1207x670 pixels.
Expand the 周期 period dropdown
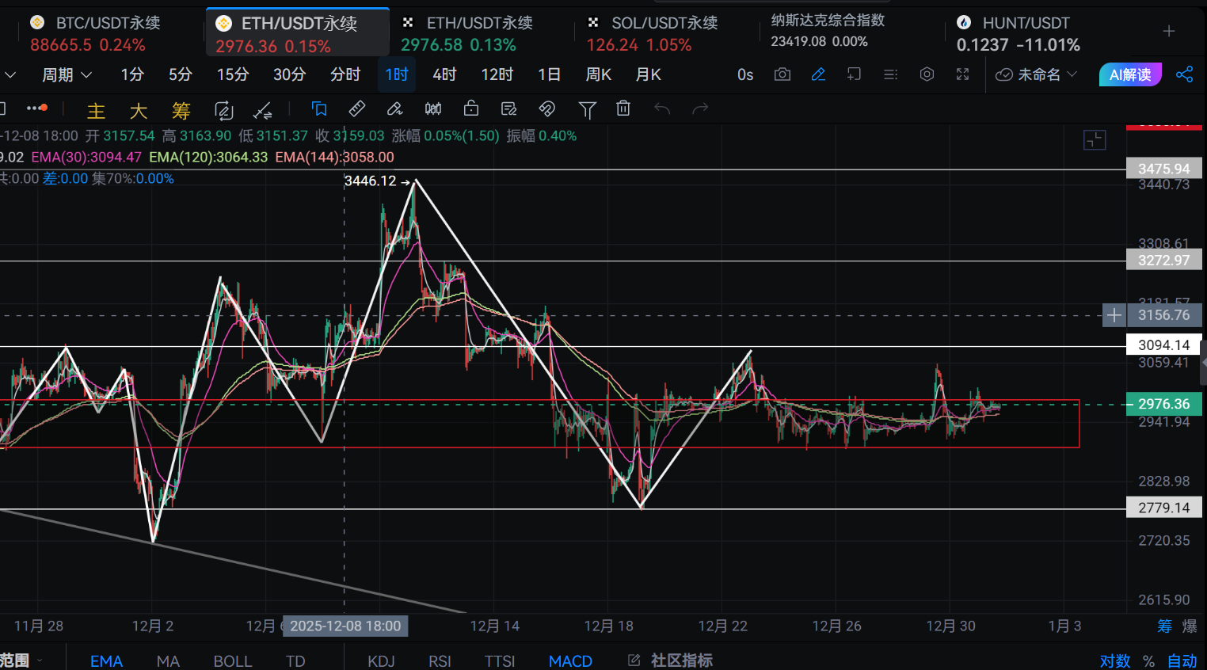67,74
